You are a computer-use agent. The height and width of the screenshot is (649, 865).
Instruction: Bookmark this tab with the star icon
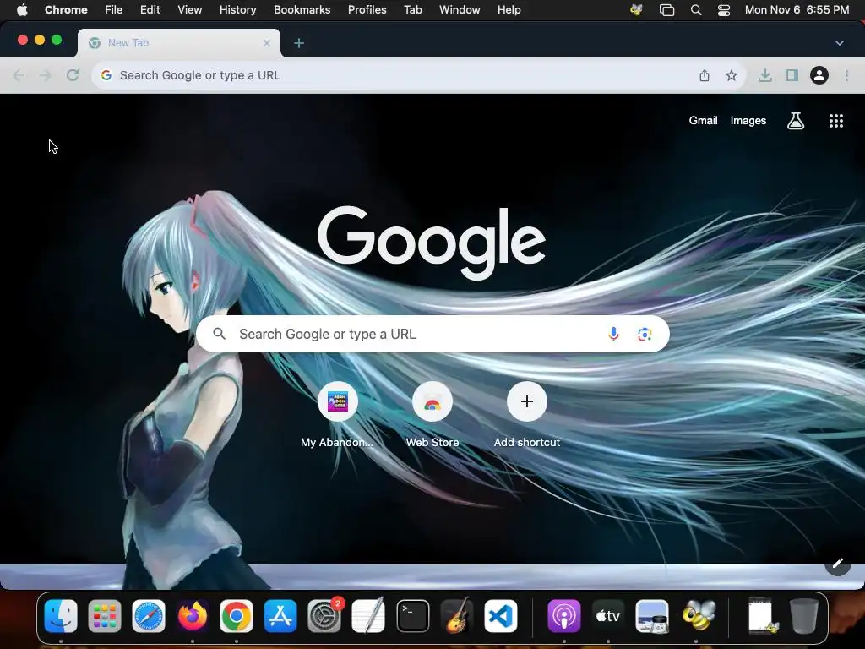732,75
